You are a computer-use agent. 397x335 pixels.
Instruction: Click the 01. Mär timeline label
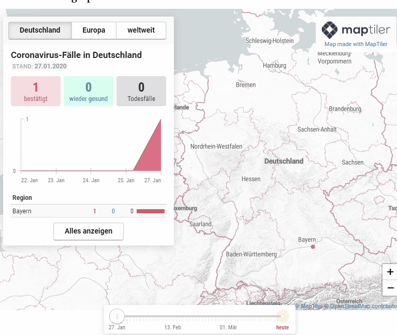tap(228, 327)
